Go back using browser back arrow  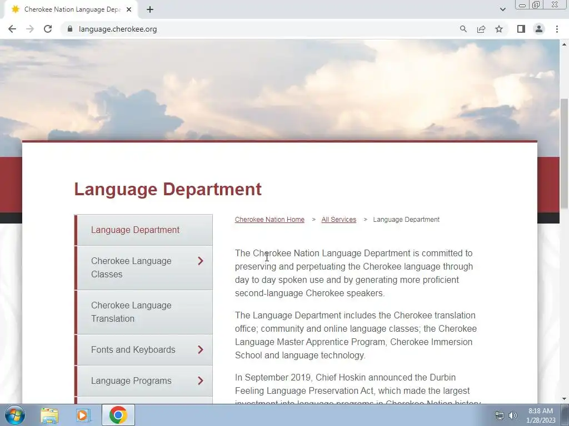(x=12, y=29)
